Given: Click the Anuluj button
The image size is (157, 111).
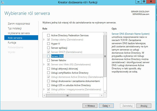Looking at the screenshot, I should 144,106.
